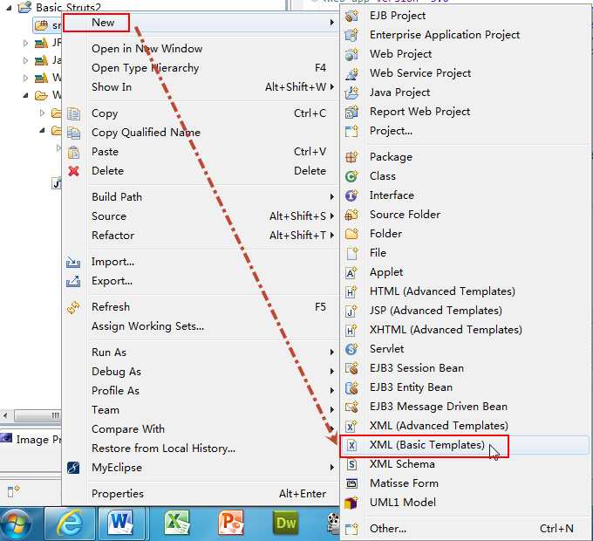Choose XML (Basic Templates) entry
593x541 pixels.
click(465, 445)
